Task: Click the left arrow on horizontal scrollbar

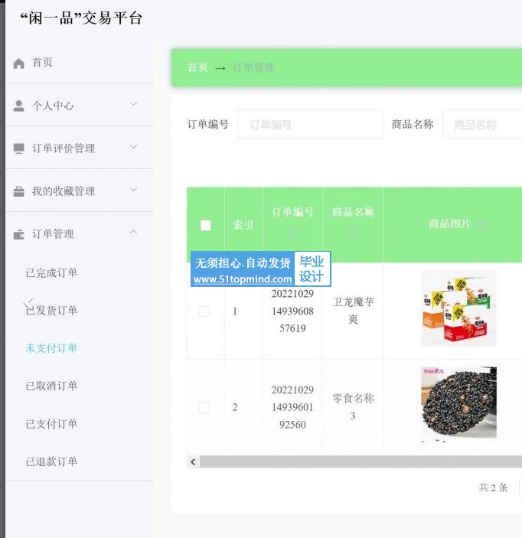Action: (x=193, y=461)
